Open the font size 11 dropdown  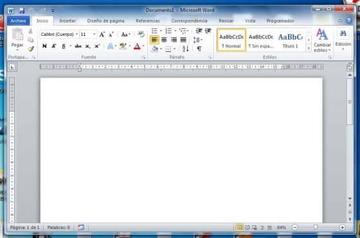point(94,34)
